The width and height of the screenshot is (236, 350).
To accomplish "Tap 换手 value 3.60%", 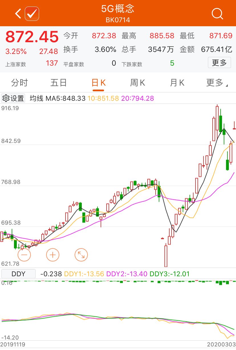I will (105, 49).
